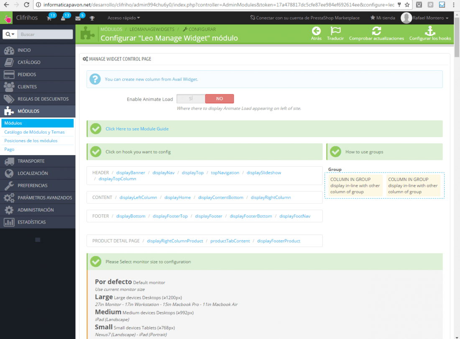
Task: Click the Rafael Montero avatar picture
Action: [x=406, y=18]
